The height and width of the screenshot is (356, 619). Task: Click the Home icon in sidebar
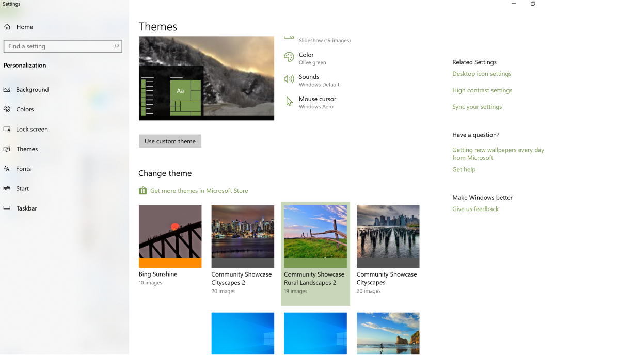(x=7, y=27)
